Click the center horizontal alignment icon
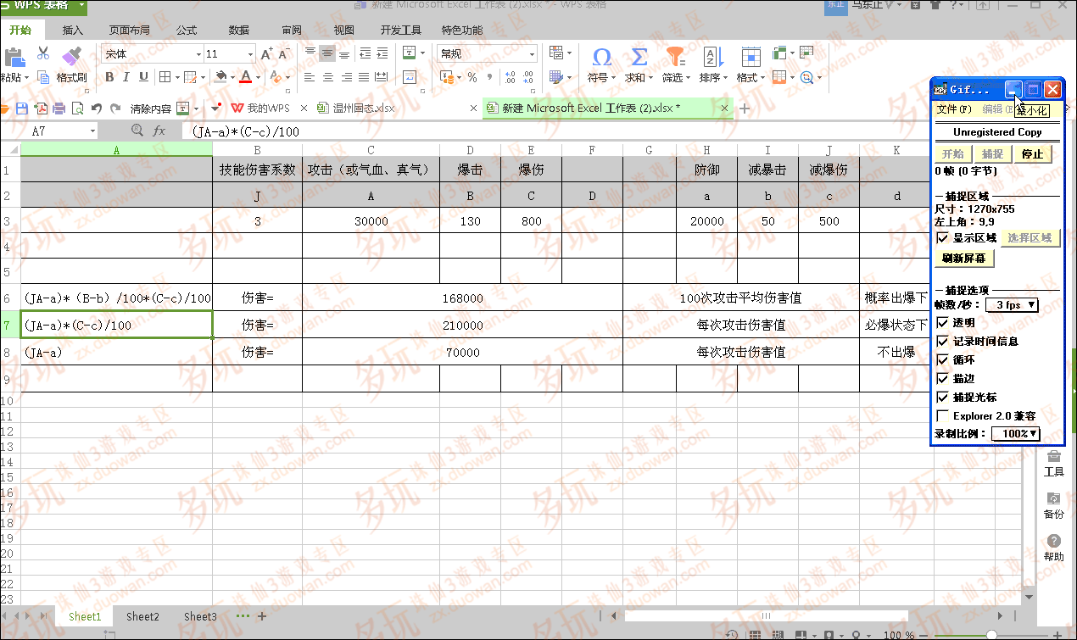 pos(327,77)
